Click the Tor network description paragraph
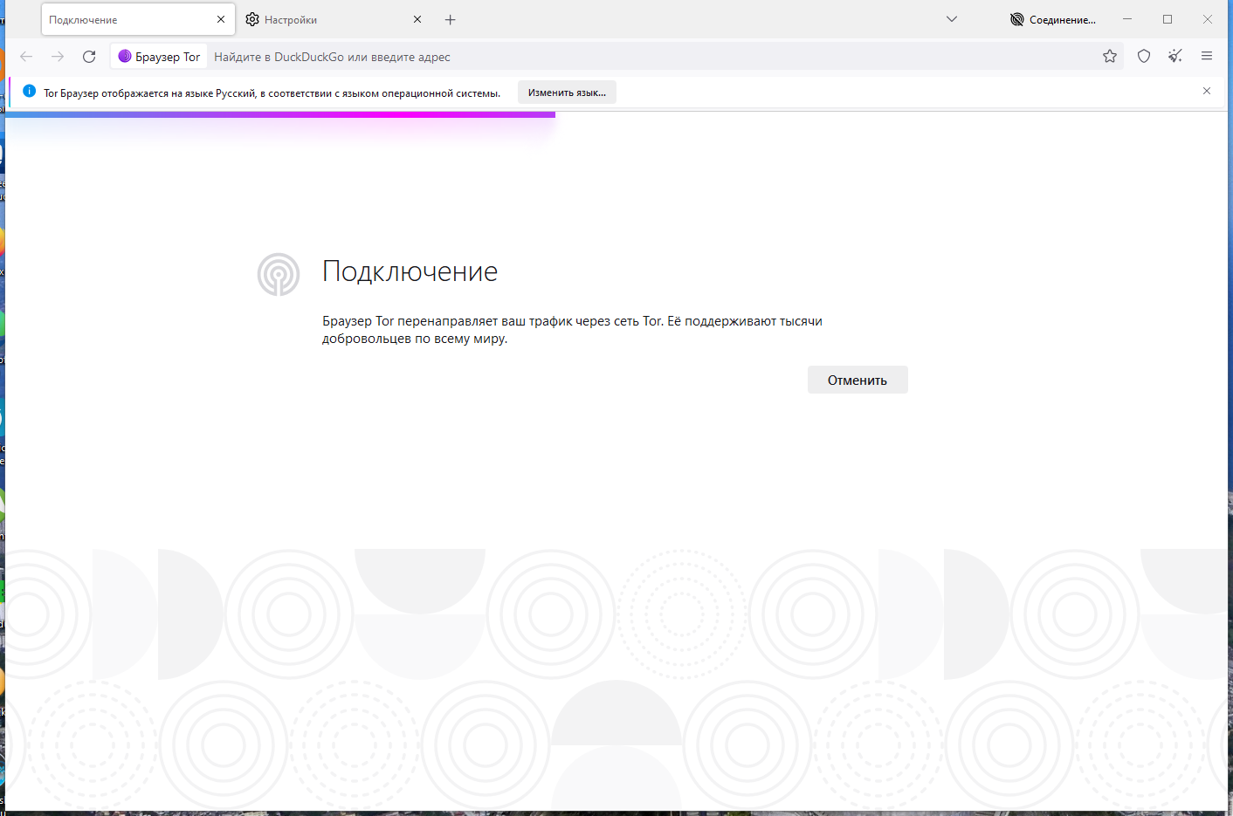Viewport: 1233px width, 816px height. point(572,330)
